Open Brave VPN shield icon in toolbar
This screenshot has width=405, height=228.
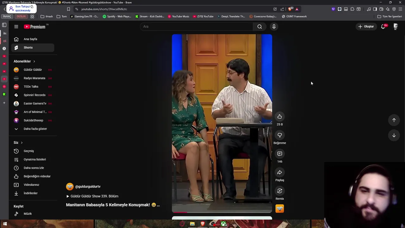(394, 9)
